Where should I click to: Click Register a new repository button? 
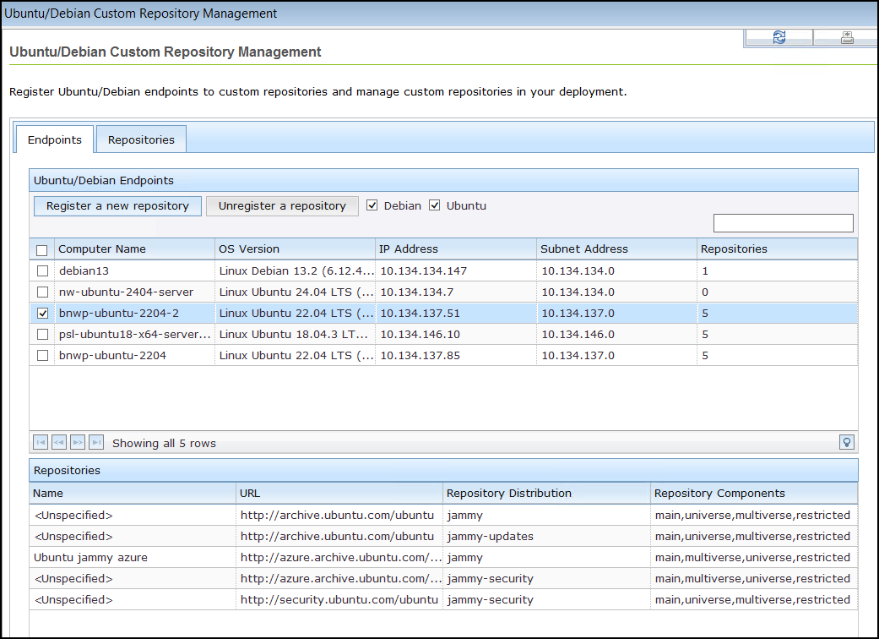point(117,206)
